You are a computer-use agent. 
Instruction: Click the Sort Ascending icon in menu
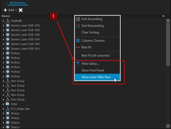78,19
